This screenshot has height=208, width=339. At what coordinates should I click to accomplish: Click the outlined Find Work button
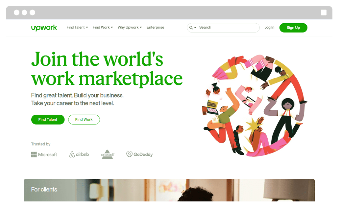pos(84,119)
